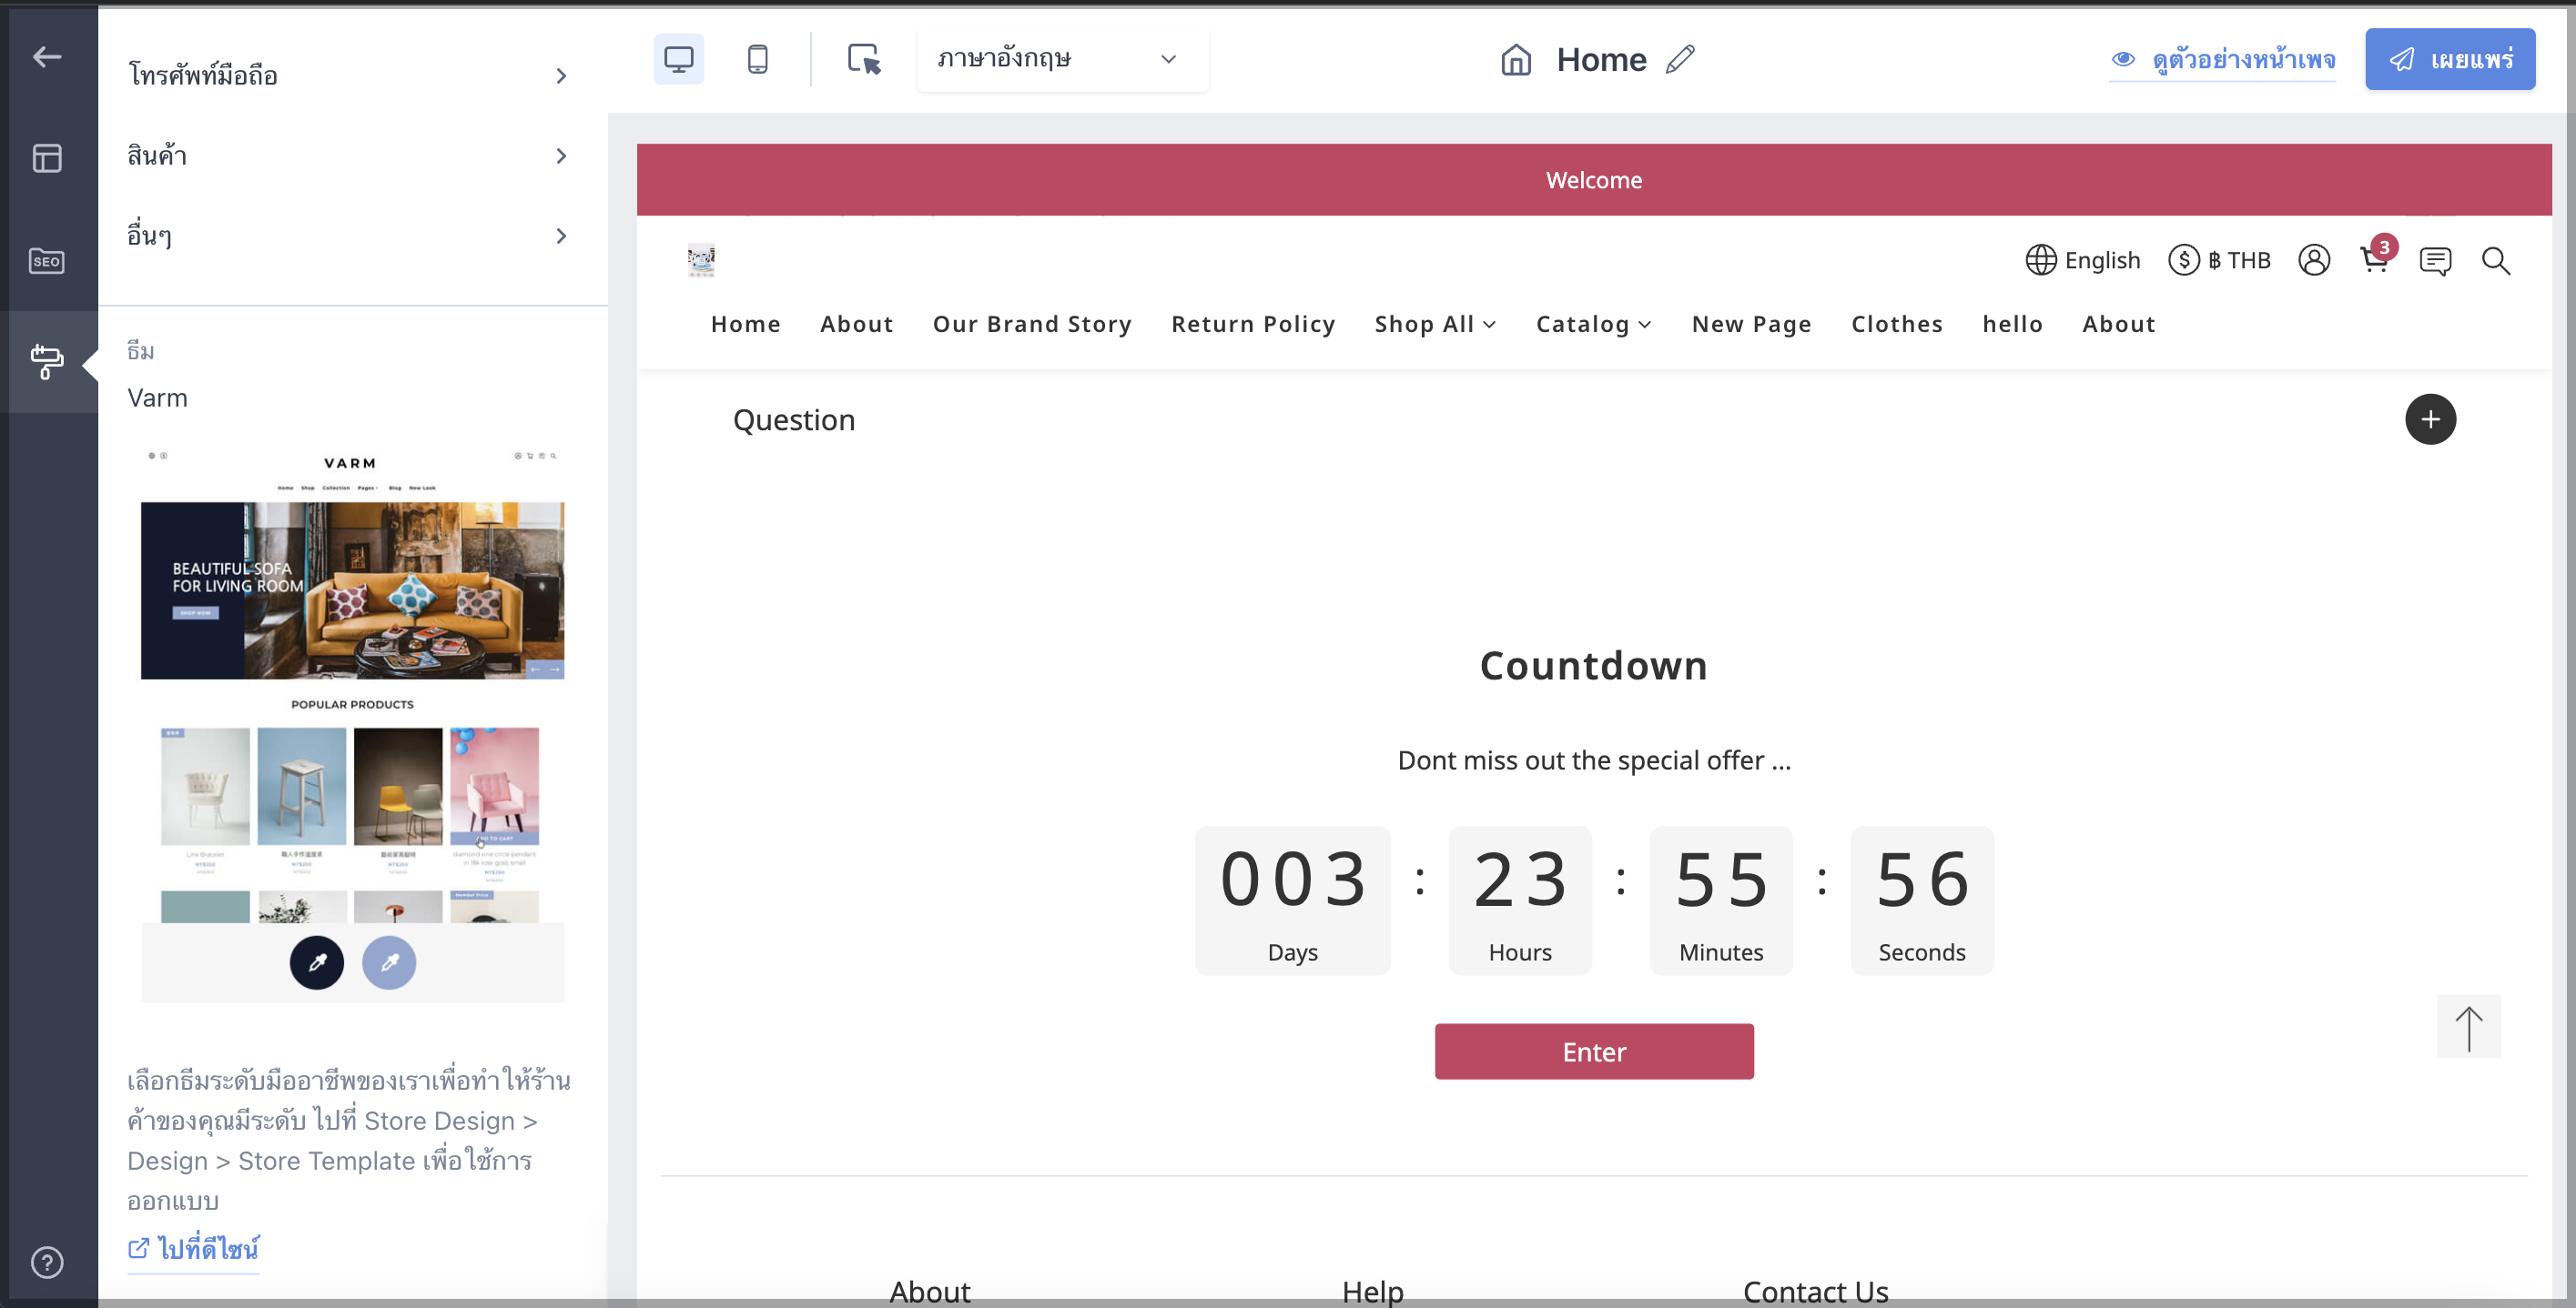2576x1308 pixels.
Task: Edit page name with pencil icon
Action: pos(1680,60)
